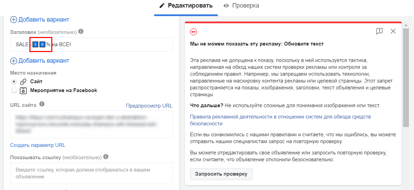Screen dimensions: 414x190
Task: Close the ad rejection notice
Action: 393,31
